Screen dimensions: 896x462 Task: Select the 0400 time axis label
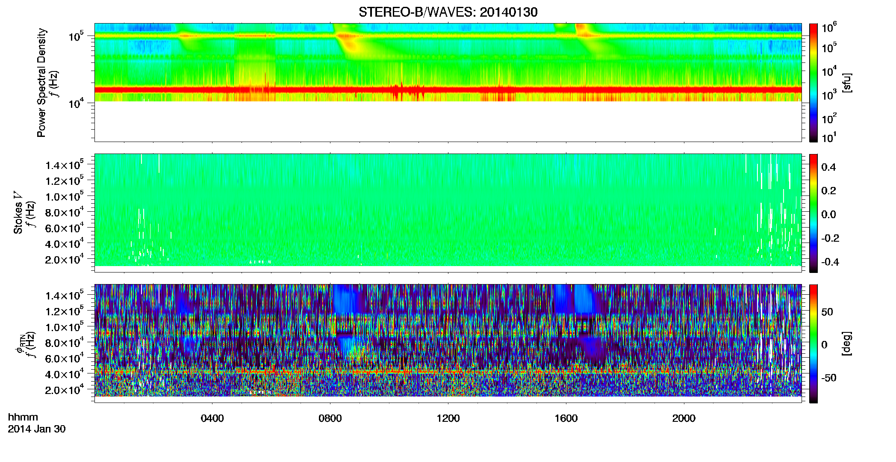pyautogui.click(x=212, y=418)
